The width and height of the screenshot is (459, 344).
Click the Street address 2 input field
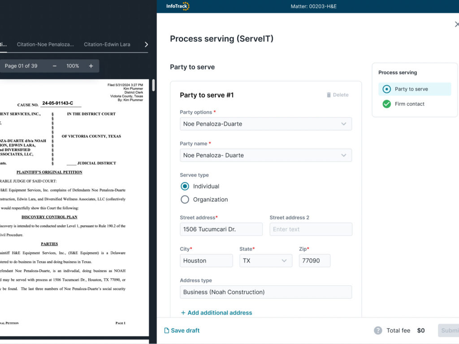pyautogui.click(x=311, y=229)
